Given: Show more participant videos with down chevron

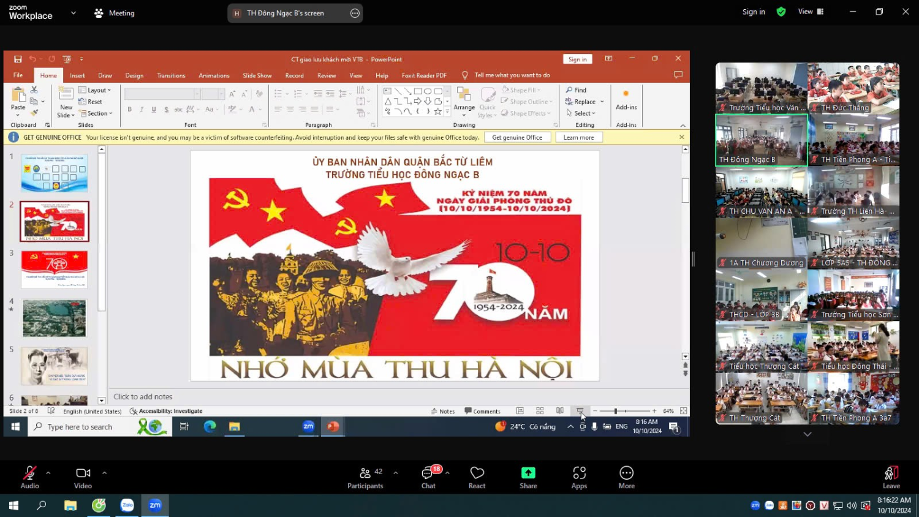Looking at the screenshot, I should [807, 434].
